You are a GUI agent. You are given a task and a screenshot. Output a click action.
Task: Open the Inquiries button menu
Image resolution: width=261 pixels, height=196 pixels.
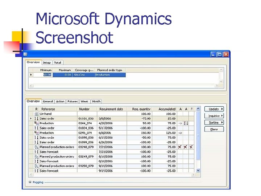(x=214, y=116)
